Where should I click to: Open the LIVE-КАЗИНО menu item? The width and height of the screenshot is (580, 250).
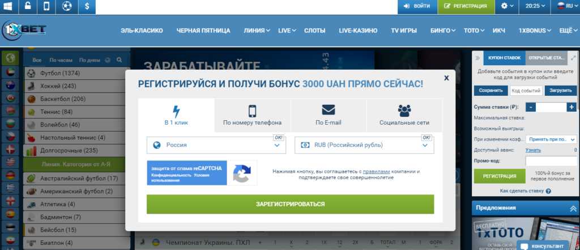358,31
